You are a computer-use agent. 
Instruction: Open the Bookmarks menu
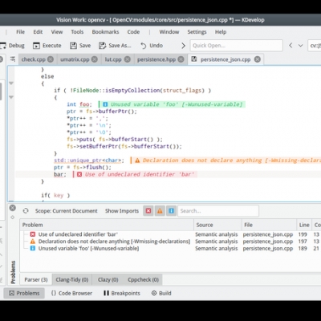click(105, 32)
